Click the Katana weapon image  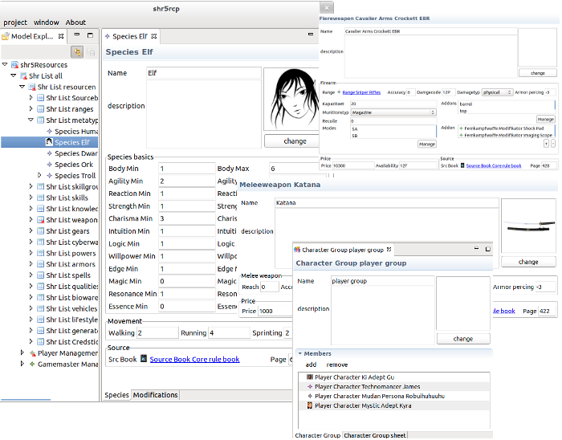pos(528,226)
